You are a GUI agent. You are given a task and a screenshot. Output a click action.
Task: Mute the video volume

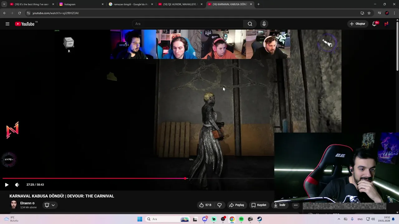pyautogui.click(x=17, y=185)
